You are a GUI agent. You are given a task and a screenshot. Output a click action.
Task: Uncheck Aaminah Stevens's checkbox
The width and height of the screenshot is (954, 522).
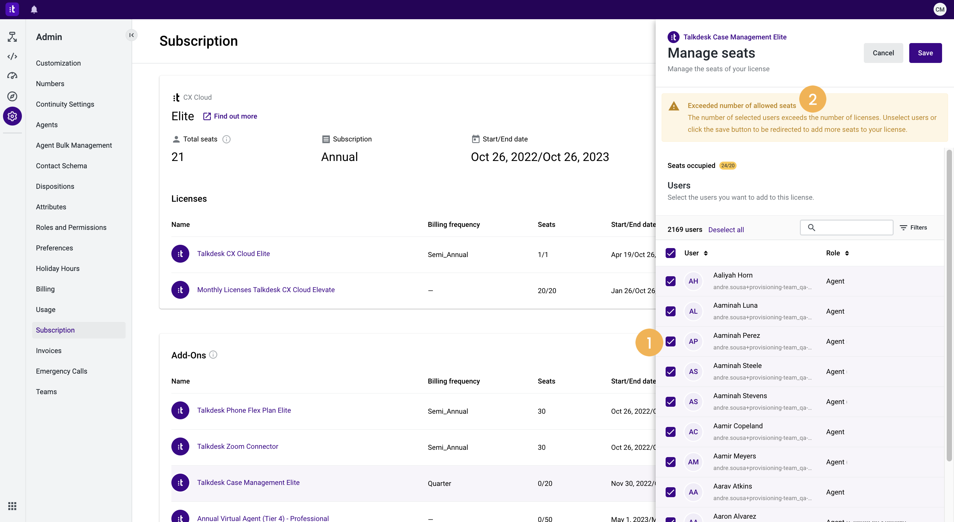[x=670, y=402]
